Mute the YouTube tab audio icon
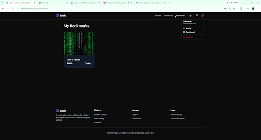 click(x=129, y=3)
